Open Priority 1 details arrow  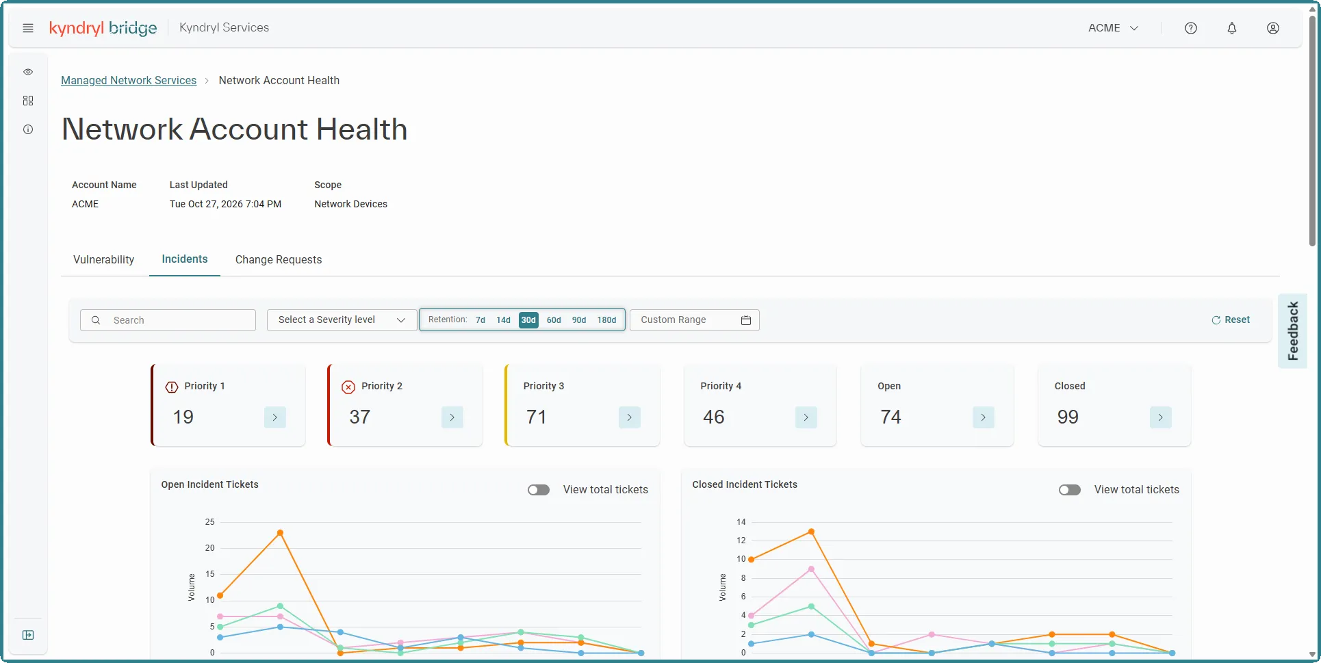point(275,417)
